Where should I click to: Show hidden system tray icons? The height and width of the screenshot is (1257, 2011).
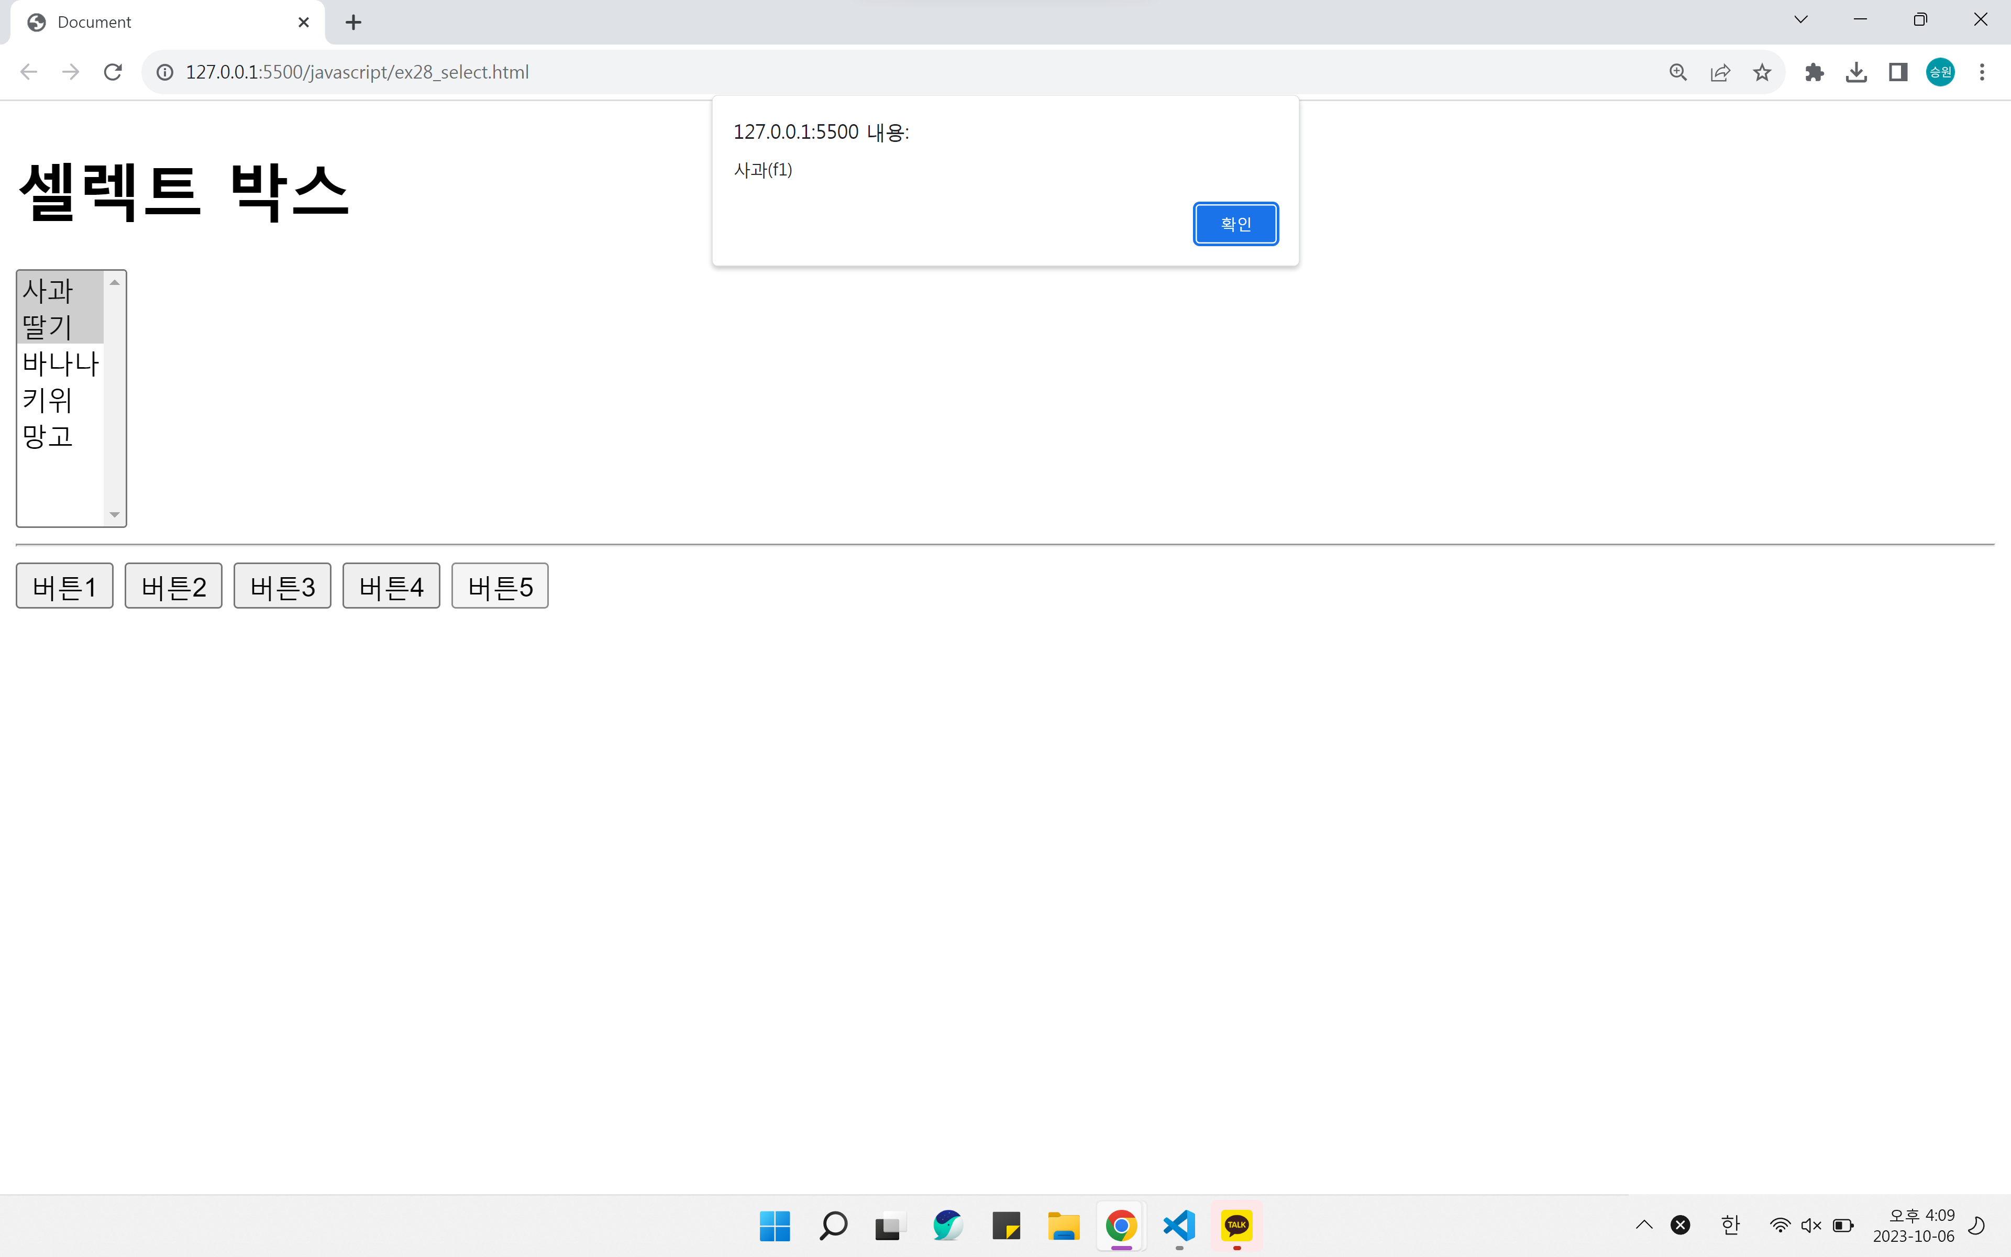(1644, 1225)
